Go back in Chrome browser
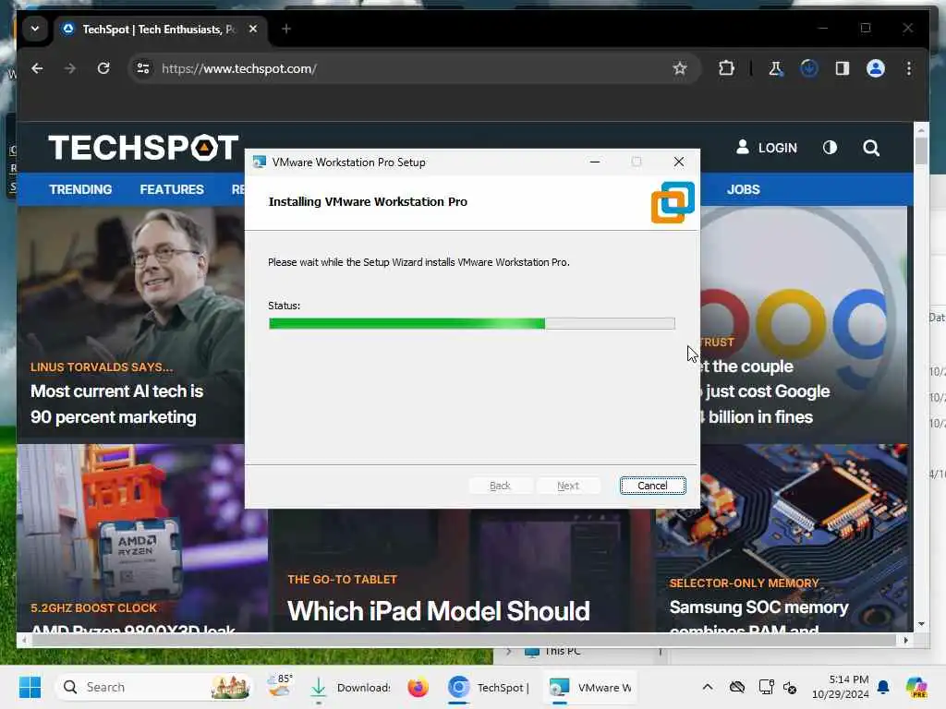 click(x=37, y=68)
